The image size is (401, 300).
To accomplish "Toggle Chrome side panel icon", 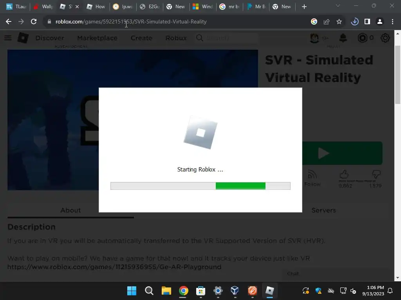I will click(x=367, y=22).
